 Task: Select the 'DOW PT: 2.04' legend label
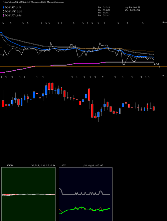(x=13, y=15)
